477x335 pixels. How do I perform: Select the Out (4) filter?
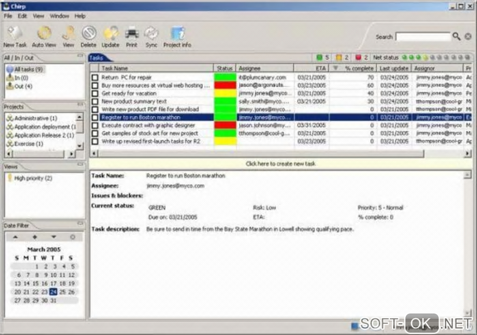click(20, 87)
